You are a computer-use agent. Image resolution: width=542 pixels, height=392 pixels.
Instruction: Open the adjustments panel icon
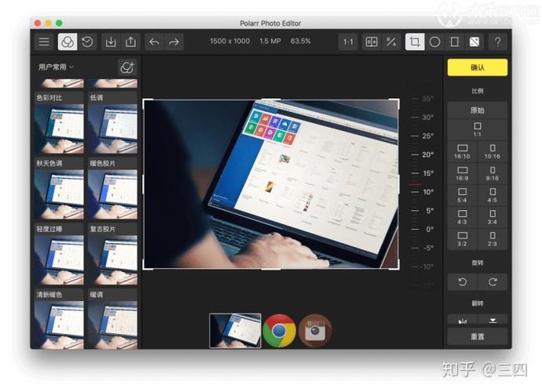[474, 42]
